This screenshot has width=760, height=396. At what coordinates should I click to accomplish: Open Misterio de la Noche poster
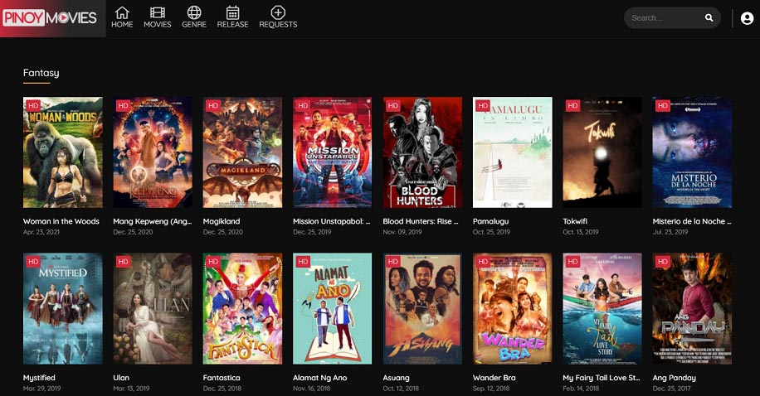tap(692, 152)
